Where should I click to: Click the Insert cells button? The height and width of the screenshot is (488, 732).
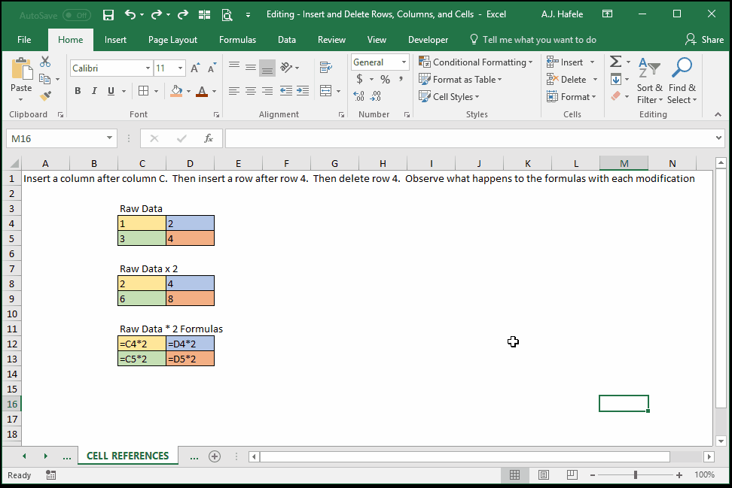click(566, 62)
